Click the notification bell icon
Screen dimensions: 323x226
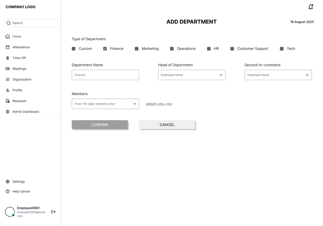pos(311,7)
